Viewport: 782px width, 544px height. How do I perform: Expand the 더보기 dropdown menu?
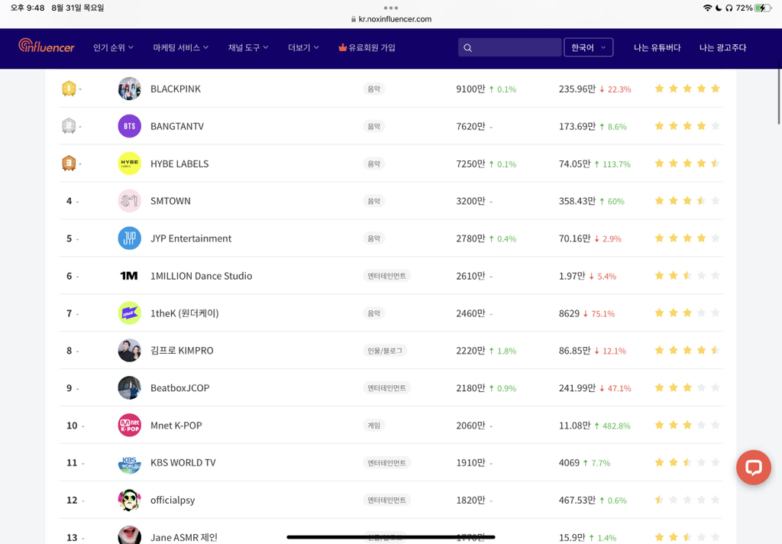[x=303, y=47]
